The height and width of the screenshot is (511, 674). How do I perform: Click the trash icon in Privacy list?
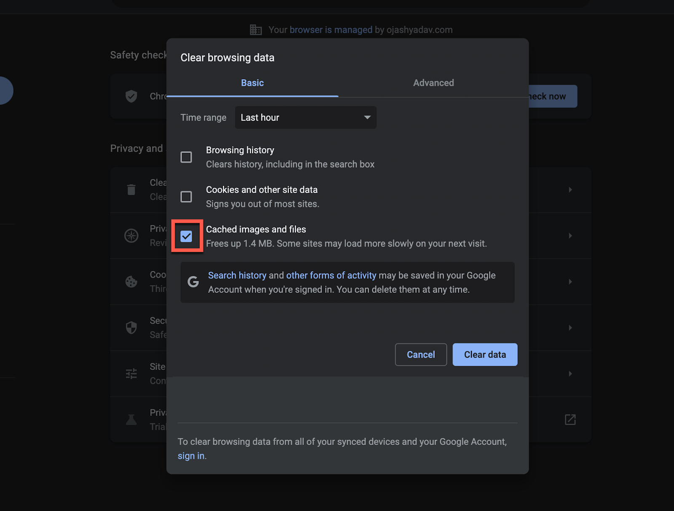click(x=131, y=190)
